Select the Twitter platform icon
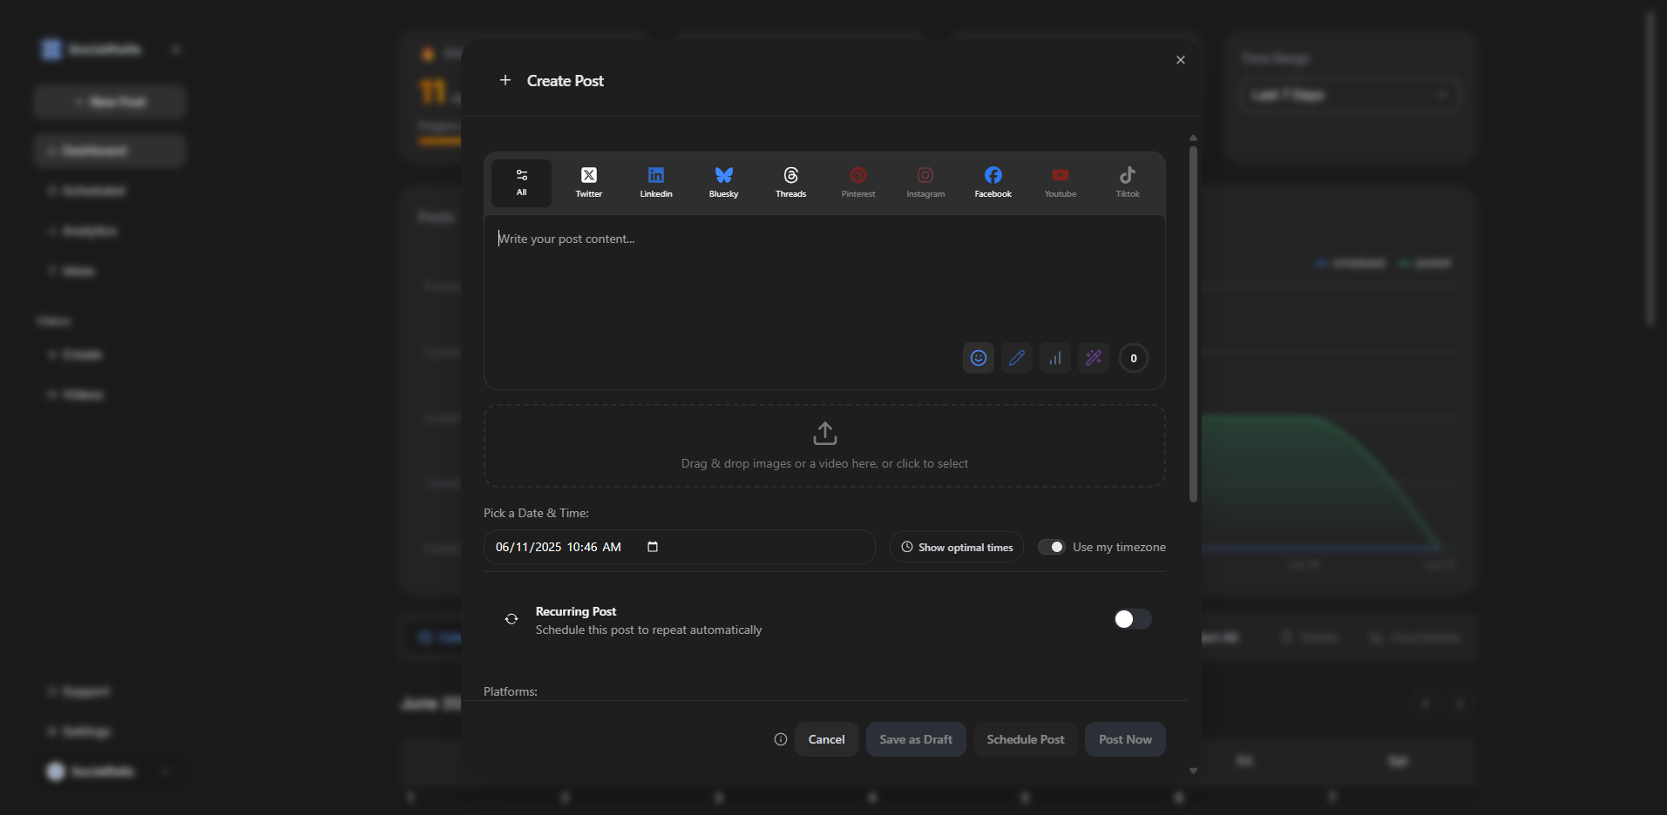Screen dimensions: 1667x815 [x=588, y=182]
